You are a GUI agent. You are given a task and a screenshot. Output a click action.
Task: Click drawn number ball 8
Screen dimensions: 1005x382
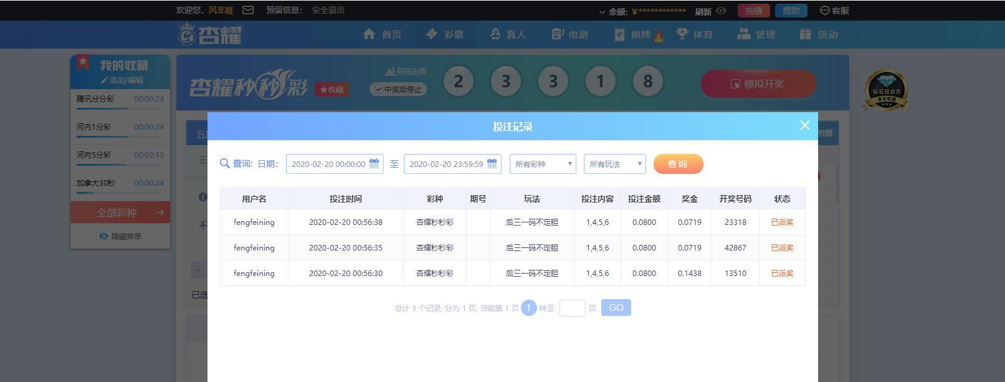pyautogui.click(x=647, y=81)
